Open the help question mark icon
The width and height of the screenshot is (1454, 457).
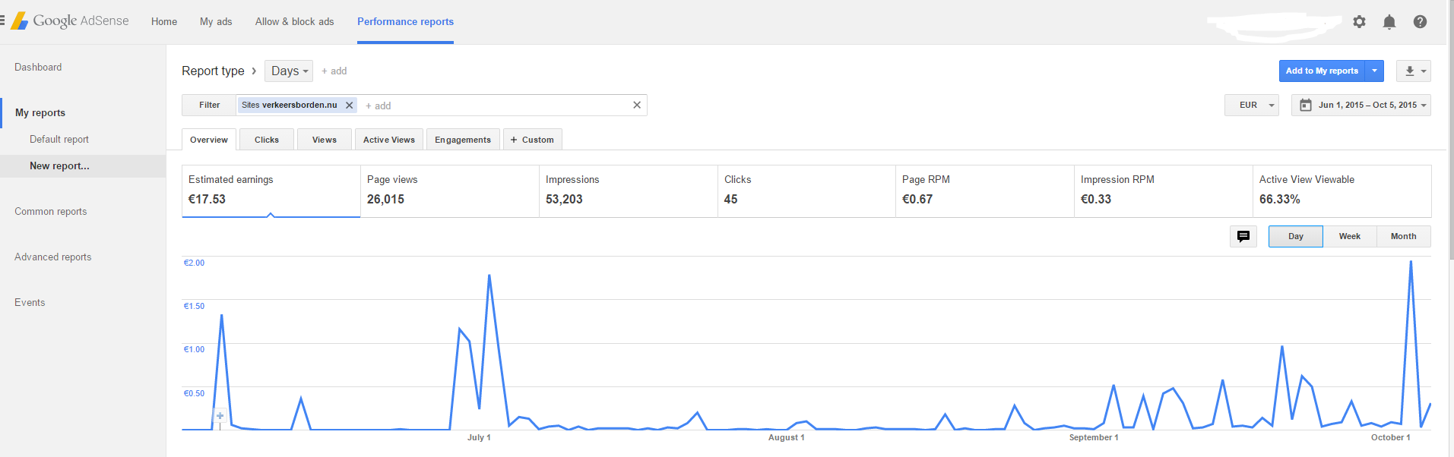click(1420, 21)
